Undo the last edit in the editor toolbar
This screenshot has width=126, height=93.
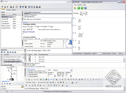(x=35, y=80)
